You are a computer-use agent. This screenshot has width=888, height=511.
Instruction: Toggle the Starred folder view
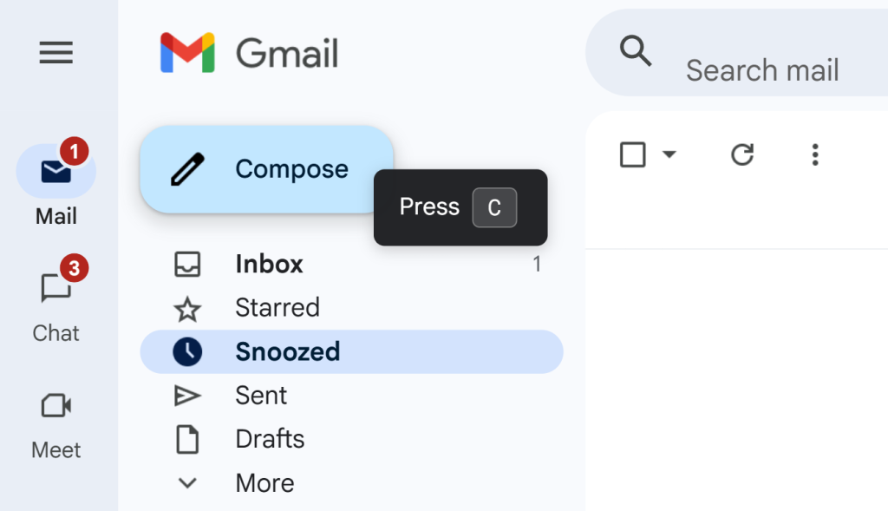[x=277, y=308]
